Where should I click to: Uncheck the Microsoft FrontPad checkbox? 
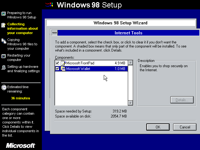[57, 63]
